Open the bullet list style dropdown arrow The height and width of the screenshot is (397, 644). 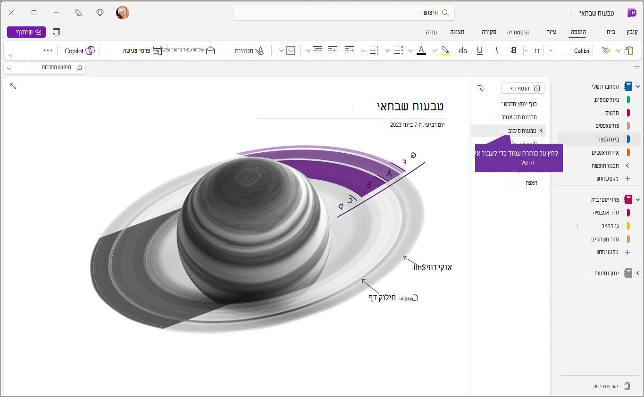[x=387, y=50]
